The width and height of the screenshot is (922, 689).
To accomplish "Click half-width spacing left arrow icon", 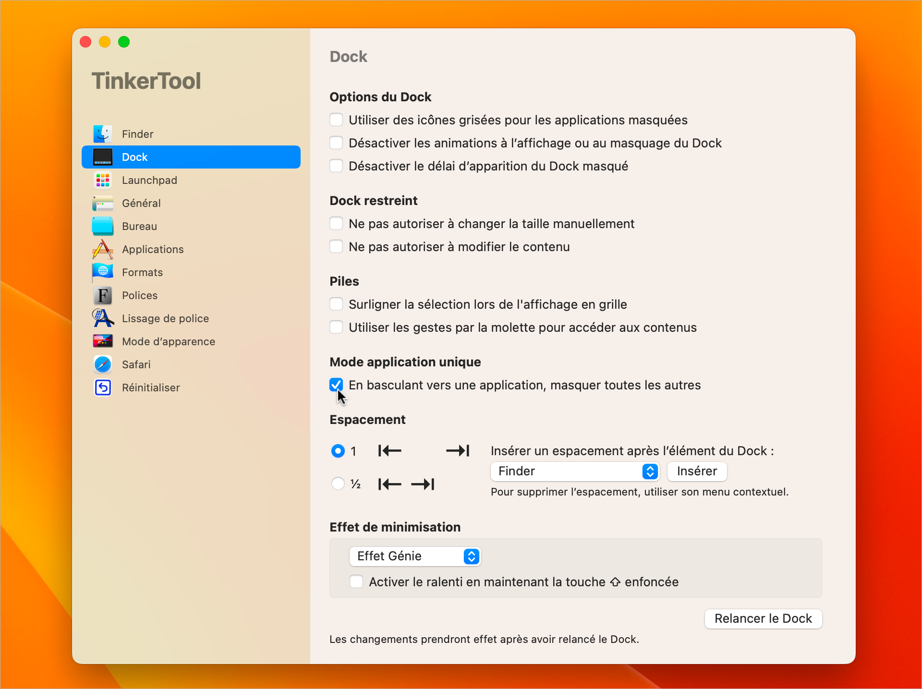I will (x=389, y=484).
